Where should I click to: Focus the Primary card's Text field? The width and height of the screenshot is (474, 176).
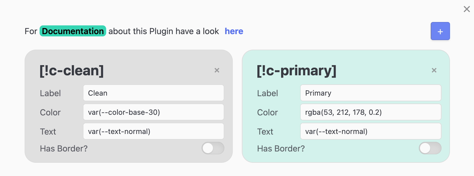(x=370, y=131)
